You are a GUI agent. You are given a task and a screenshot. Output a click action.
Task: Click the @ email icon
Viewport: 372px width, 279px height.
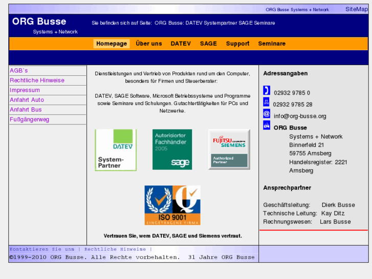click(267, 114)
